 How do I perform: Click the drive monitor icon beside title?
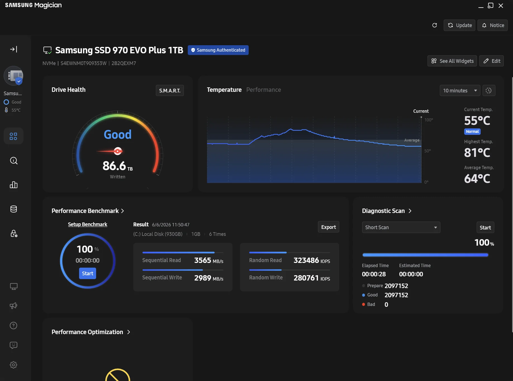(47, 50)
